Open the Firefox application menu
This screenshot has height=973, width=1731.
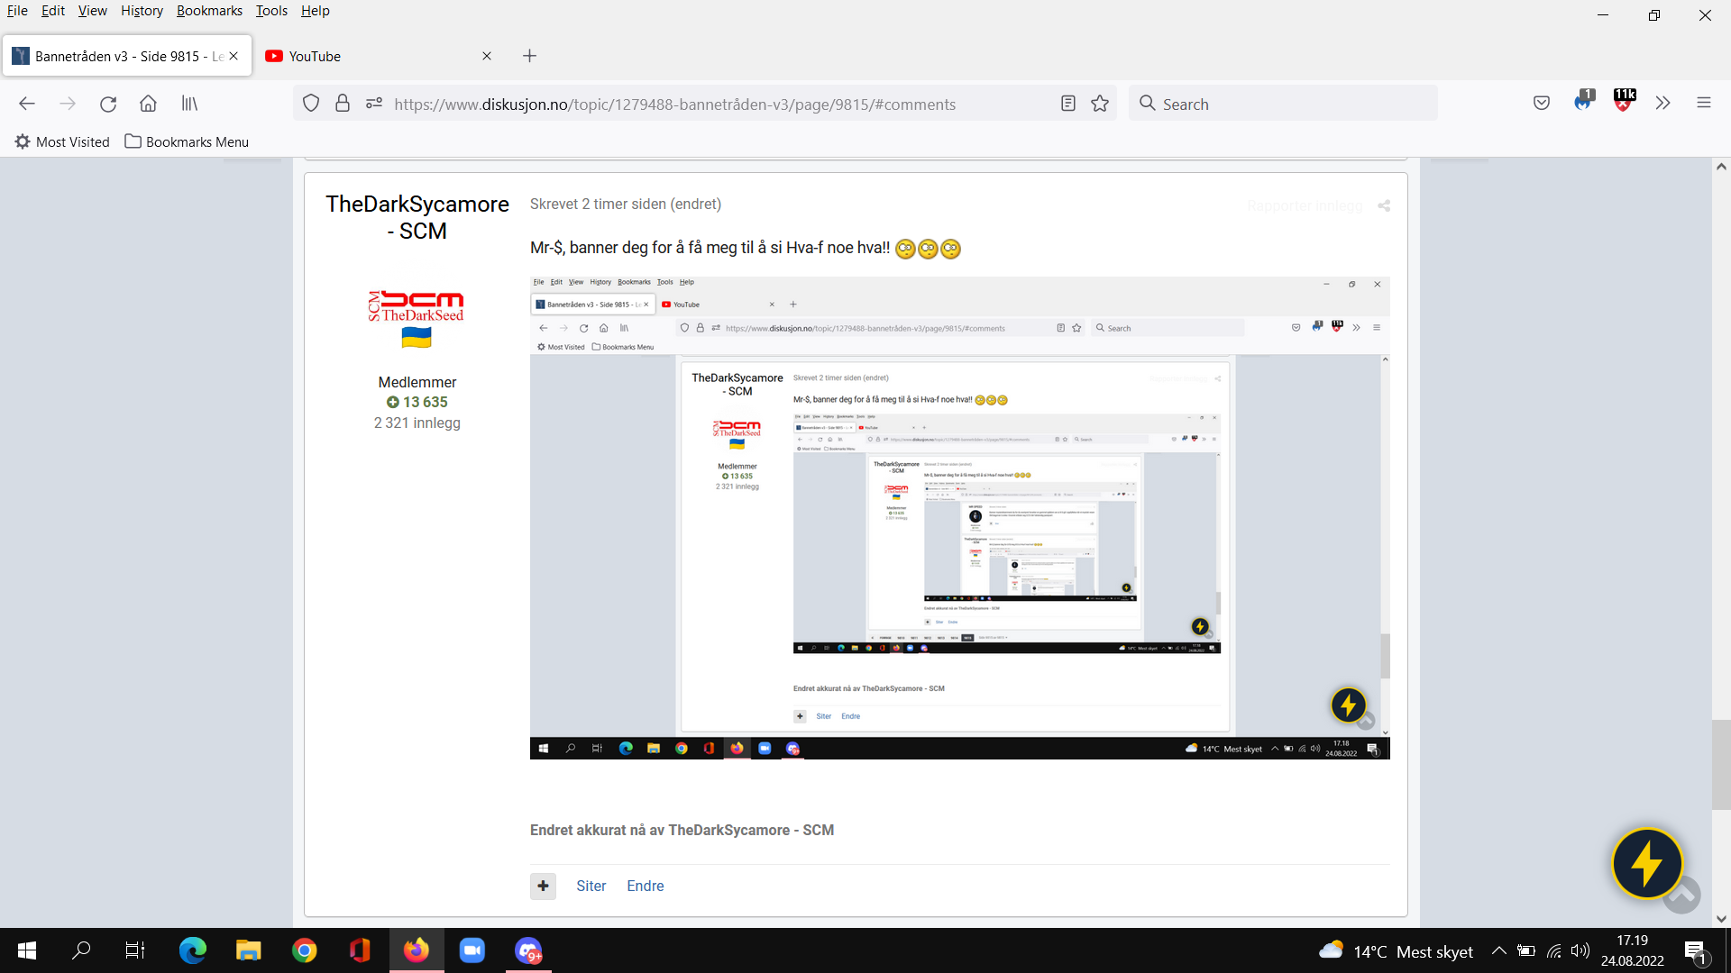tap(1704, 104)
